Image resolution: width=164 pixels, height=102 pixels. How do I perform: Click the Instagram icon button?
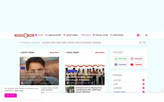coord(137,59)
